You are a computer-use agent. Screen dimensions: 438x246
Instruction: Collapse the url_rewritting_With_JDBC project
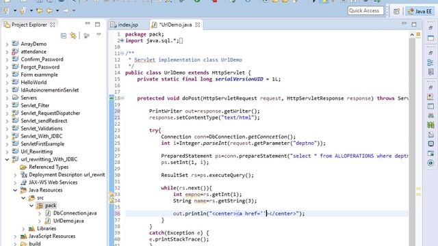point(8,159)
